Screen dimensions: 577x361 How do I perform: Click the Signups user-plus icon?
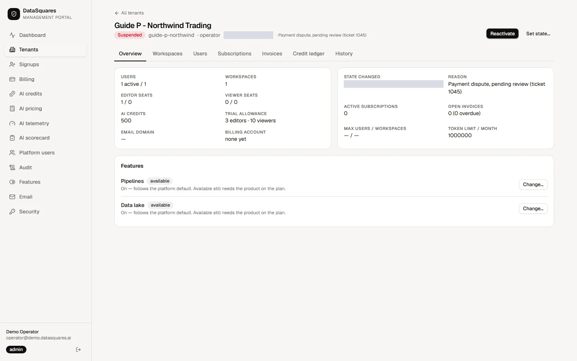click(12, 64)
